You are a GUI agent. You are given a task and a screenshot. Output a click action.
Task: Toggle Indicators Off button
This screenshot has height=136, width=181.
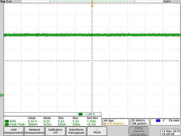(x=55, y=131)
